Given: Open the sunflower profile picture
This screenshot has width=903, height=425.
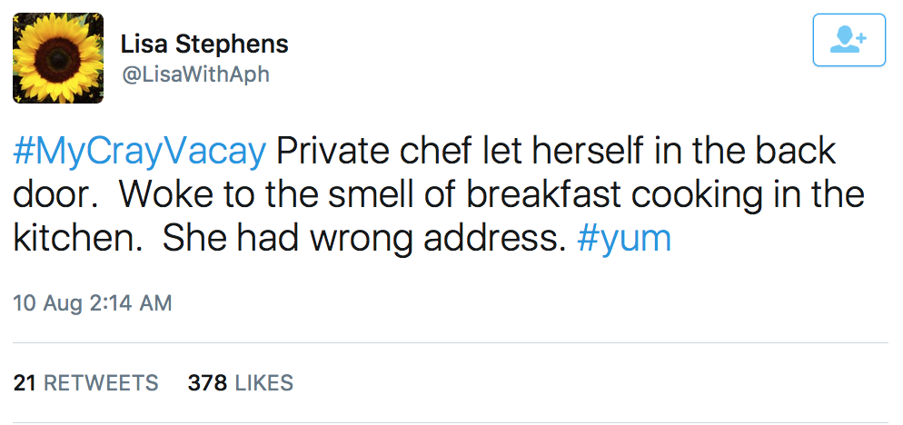Looking at the screenshot, I should 57,58.
